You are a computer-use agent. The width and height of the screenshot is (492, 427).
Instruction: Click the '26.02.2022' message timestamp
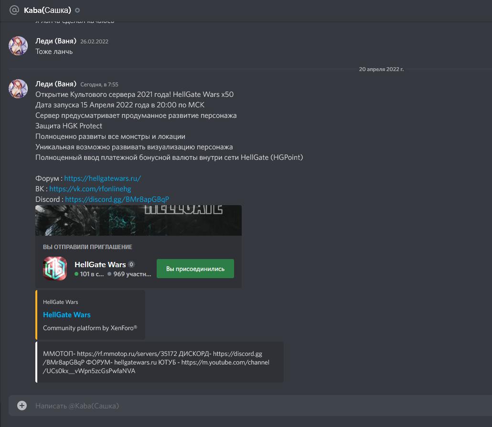pyautogui.click(x=94, y=42)
